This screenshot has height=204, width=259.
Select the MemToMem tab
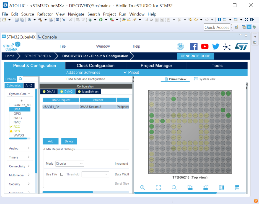[88, 92]
